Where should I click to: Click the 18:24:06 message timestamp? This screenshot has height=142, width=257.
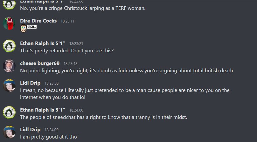pyautogui.click(x=76, y=110)
